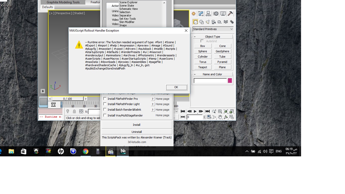This screenshot has width=345, height=194.
Task: Click the Uninstall button
Action: (137, 132)
